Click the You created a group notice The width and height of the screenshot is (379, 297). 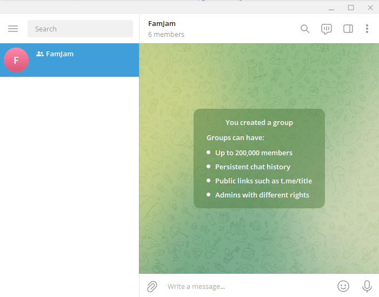click(x=259, y=123)
